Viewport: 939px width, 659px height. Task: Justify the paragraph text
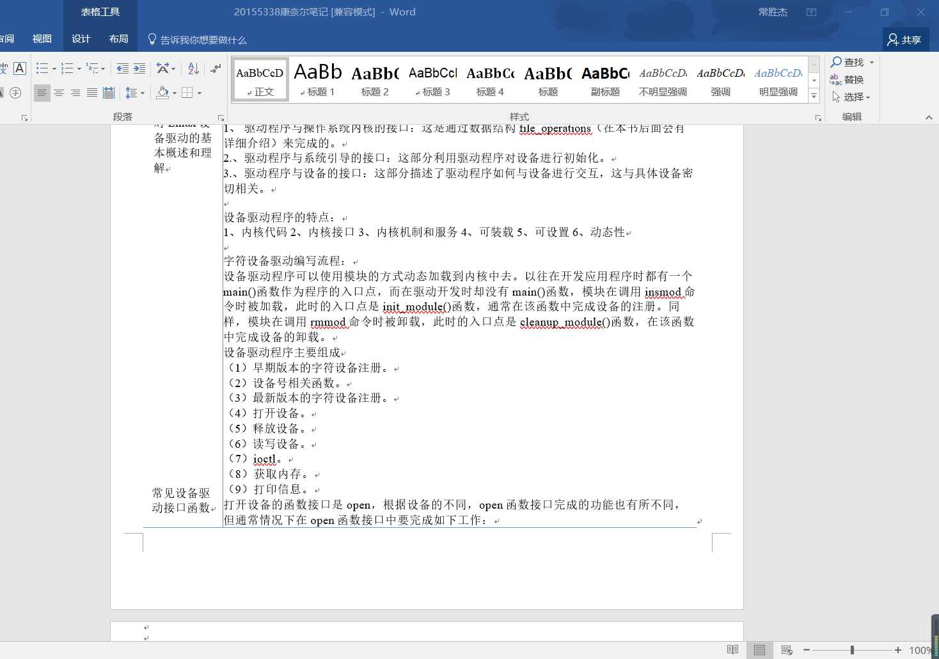[92, 93]
